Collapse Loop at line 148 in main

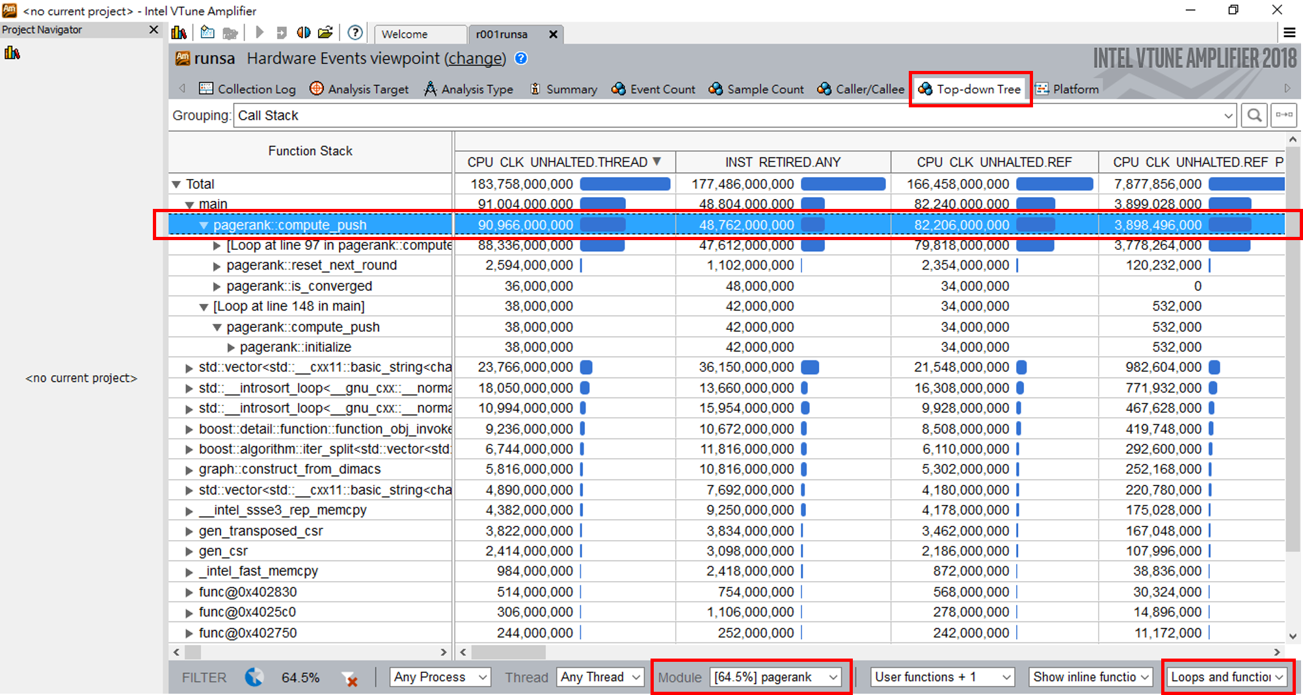point(203,307)
